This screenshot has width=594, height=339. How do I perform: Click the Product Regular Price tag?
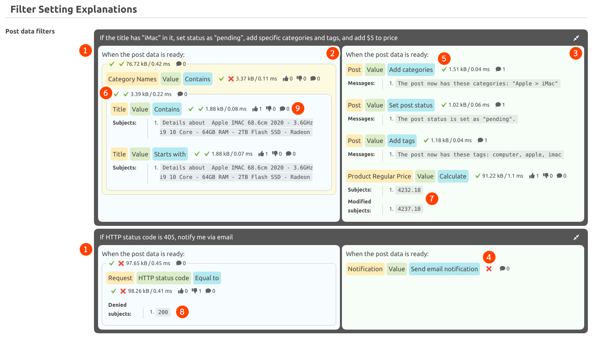380,176
